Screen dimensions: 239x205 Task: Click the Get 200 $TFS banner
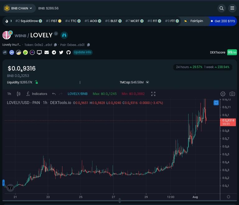click(223, 21)
